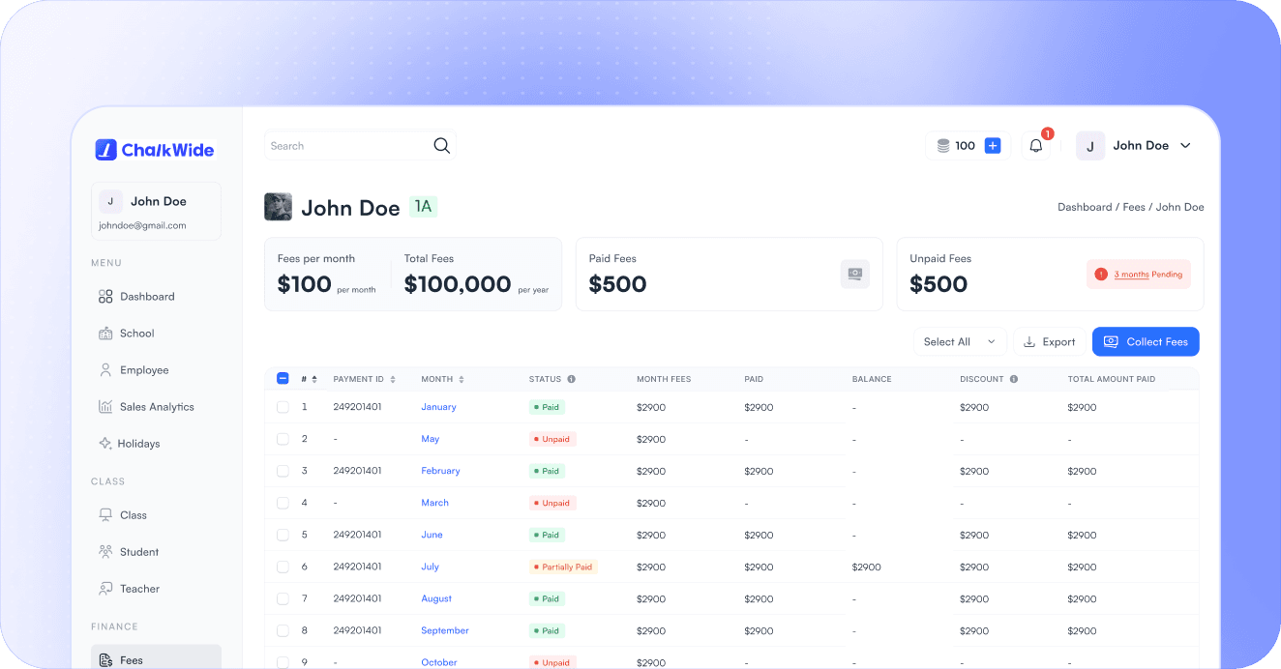
Task: Click the ChalkWide logo icon
Action: [x=105, y=150]
